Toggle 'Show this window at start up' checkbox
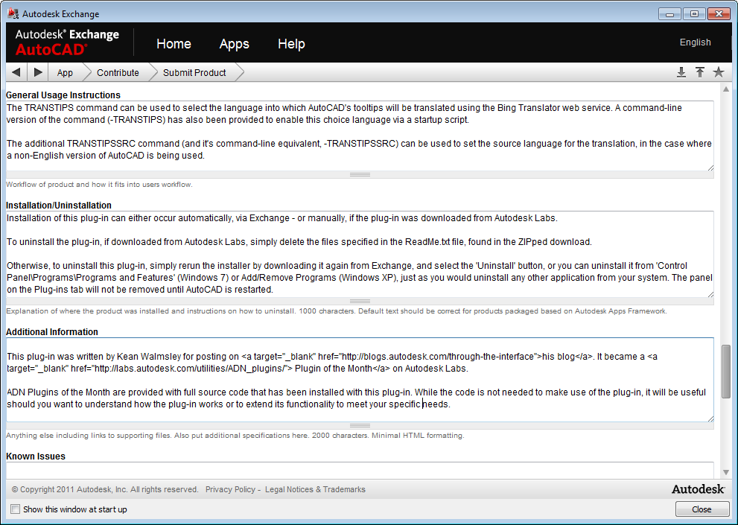Viewport: 738px width, 525px height. (16, 509)
